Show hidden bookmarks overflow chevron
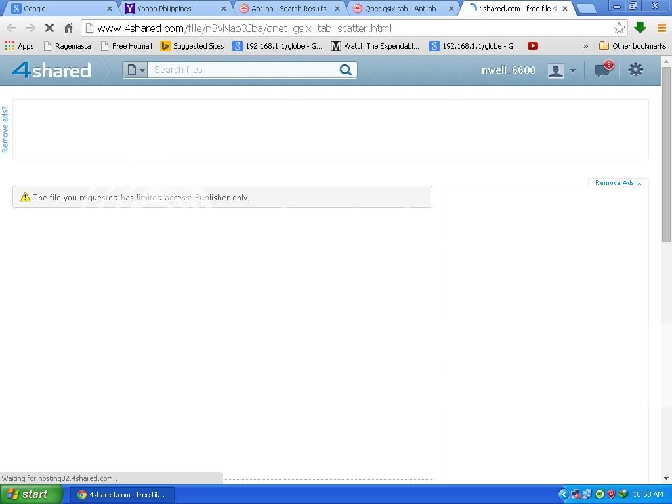Image resolution: width=672 pixels, height=504 pixels. pyautogui.click(x=585, y=46)
